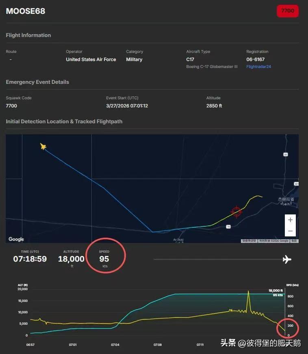Click the 07:08 tick on chart axis
The image size is (308, 354).
158,345
